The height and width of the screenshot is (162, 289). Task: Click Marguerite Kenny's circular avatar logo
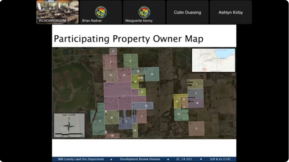click(144, 12)
